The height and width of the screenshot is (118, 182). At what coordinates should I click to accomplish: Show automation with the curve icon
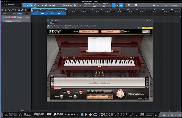pyautogui.click(x=12, y=10)
